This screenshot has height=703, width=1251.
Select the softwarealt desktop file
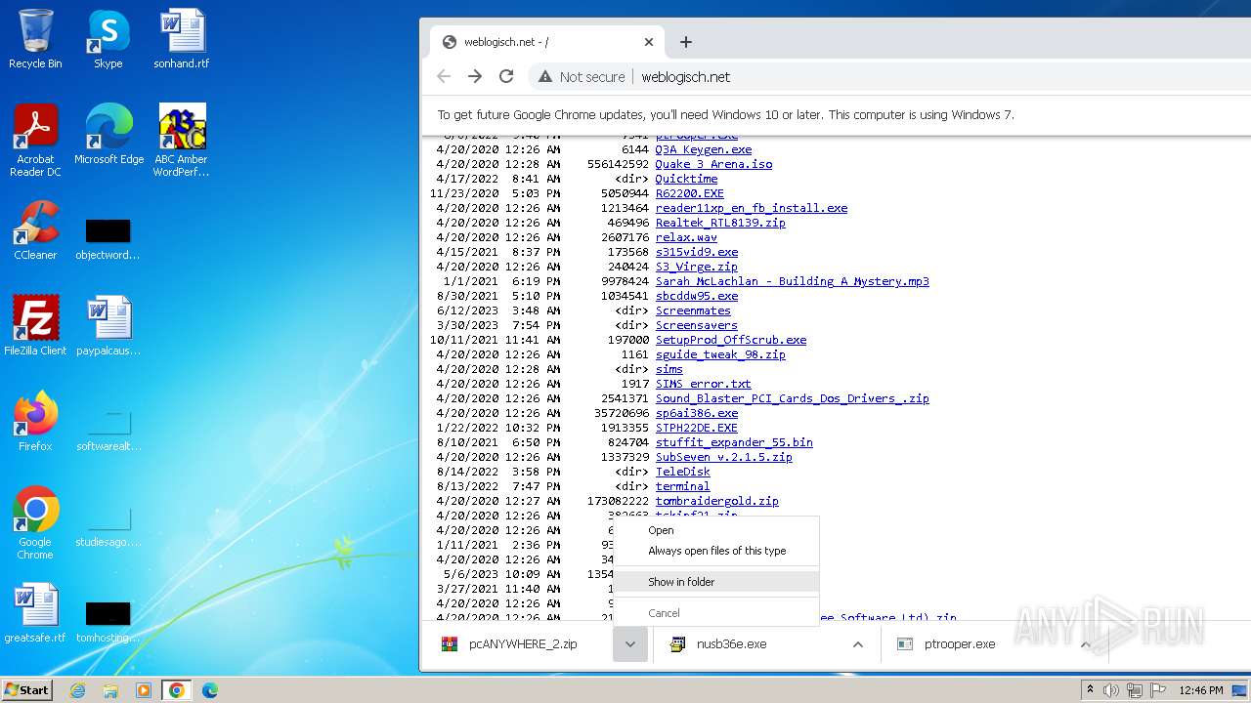pyautogui.click(x=108, y=431)
